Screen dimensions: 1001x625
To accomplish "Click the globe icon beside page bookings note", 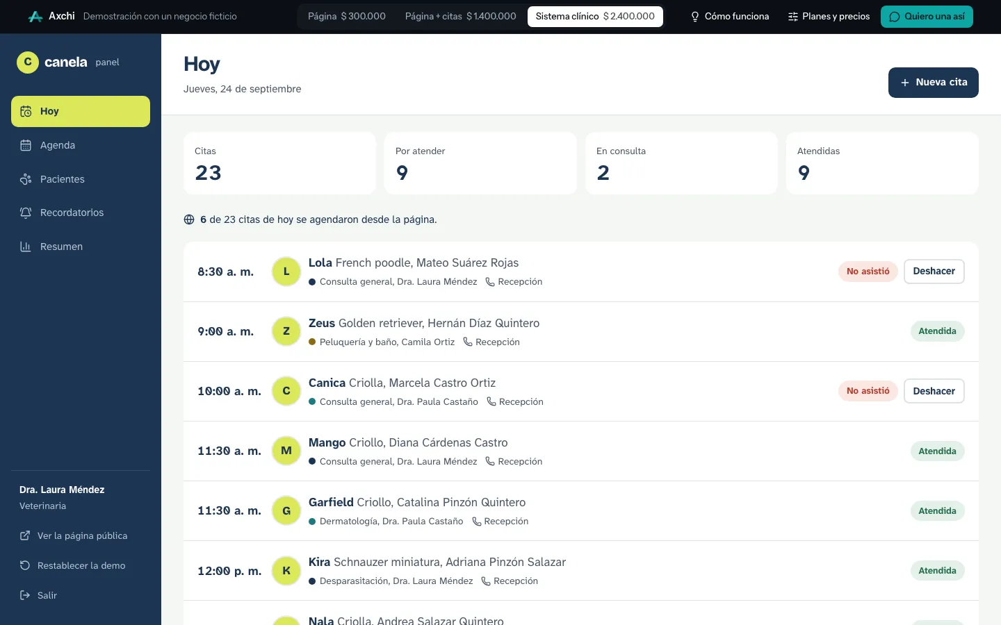I will tap(189, 219).
